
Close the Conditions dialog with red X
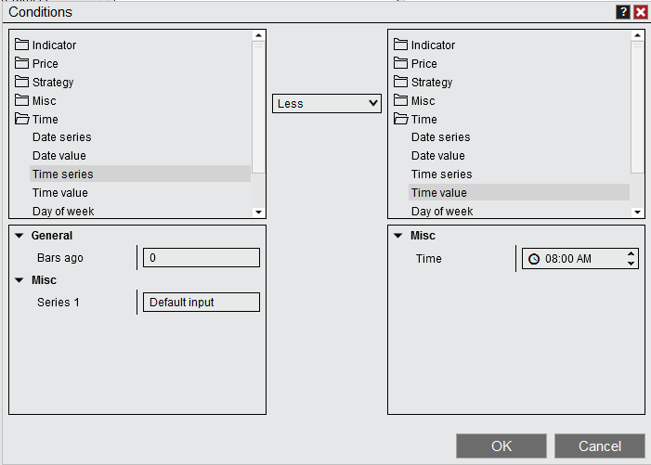click(x=640, y=12)
